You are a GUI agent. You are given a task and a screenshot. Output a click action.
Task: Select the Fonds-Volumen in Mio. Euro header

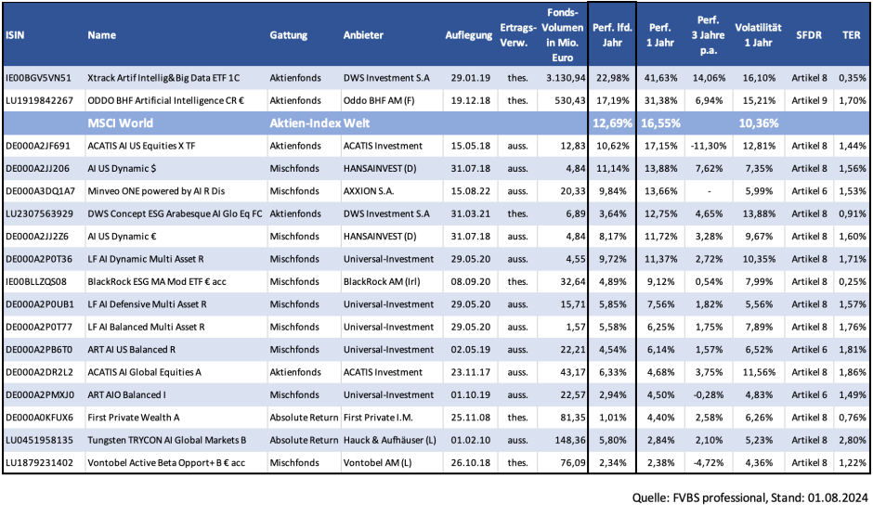coord(566,34)
